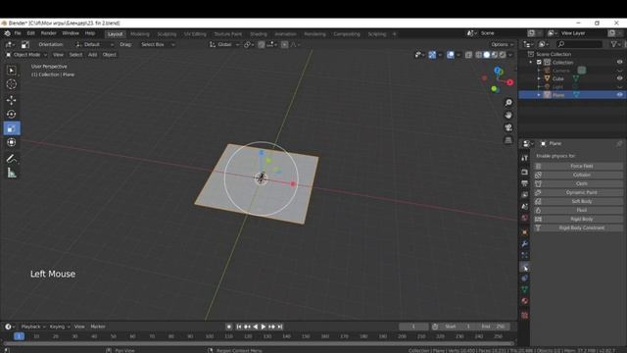Enable Collision physics

tap(578, 175)
